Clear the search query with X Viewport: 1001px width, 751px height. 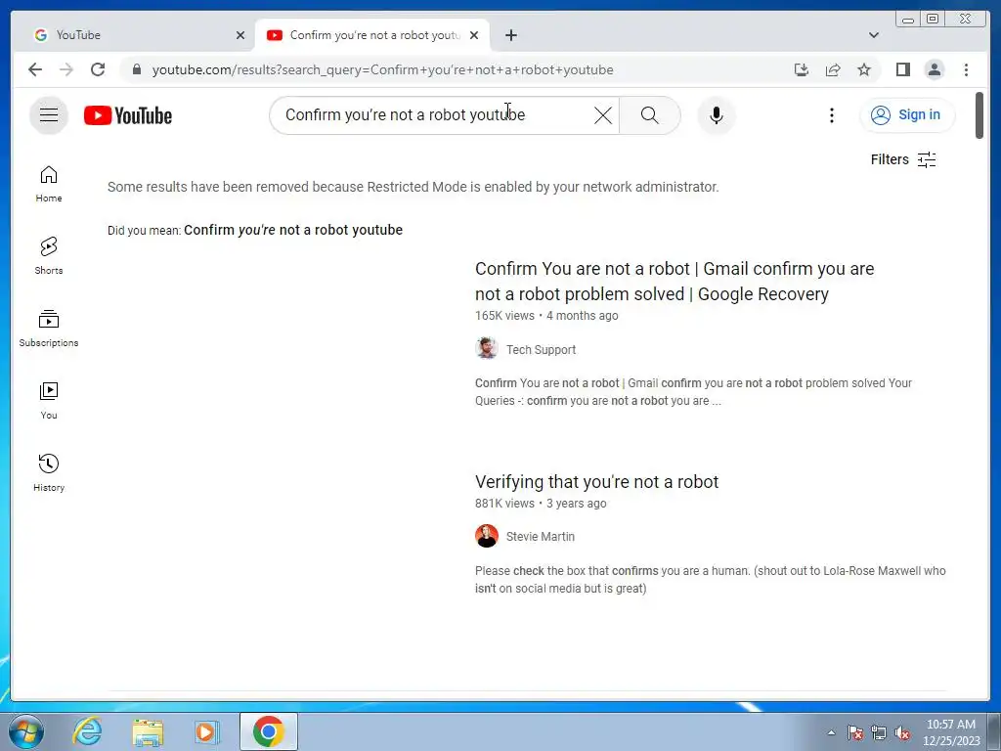pyautogui.click(x=602, y=115)
